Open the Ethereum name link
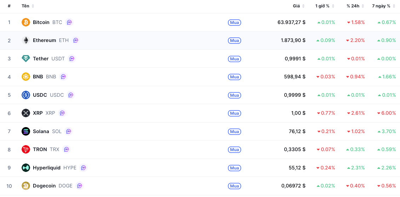 pos(44,41)
